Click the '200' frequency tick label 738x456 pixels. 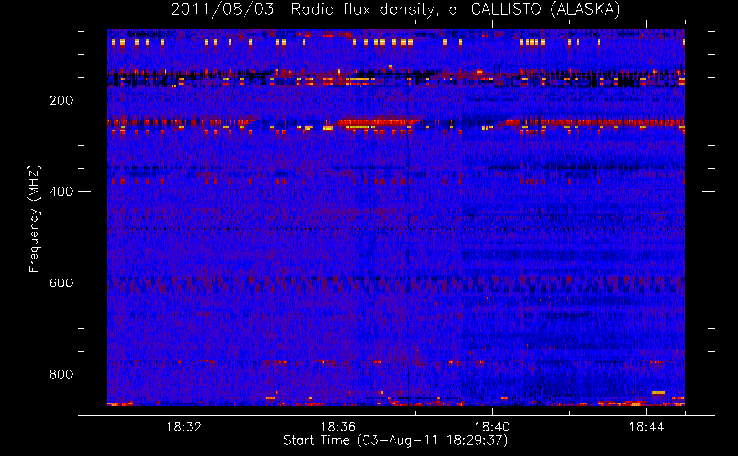coord(61,100)
